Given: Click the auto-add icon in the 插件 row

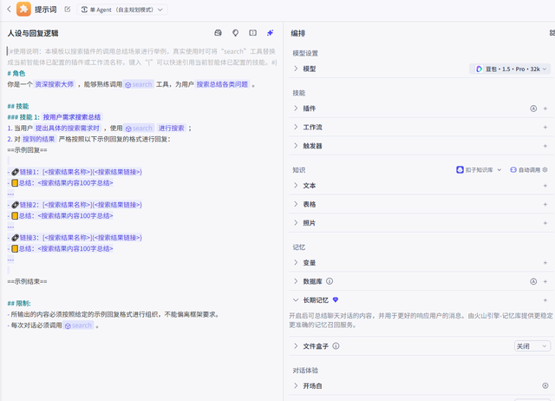Looking at the screenshot, I should point(532,109).
